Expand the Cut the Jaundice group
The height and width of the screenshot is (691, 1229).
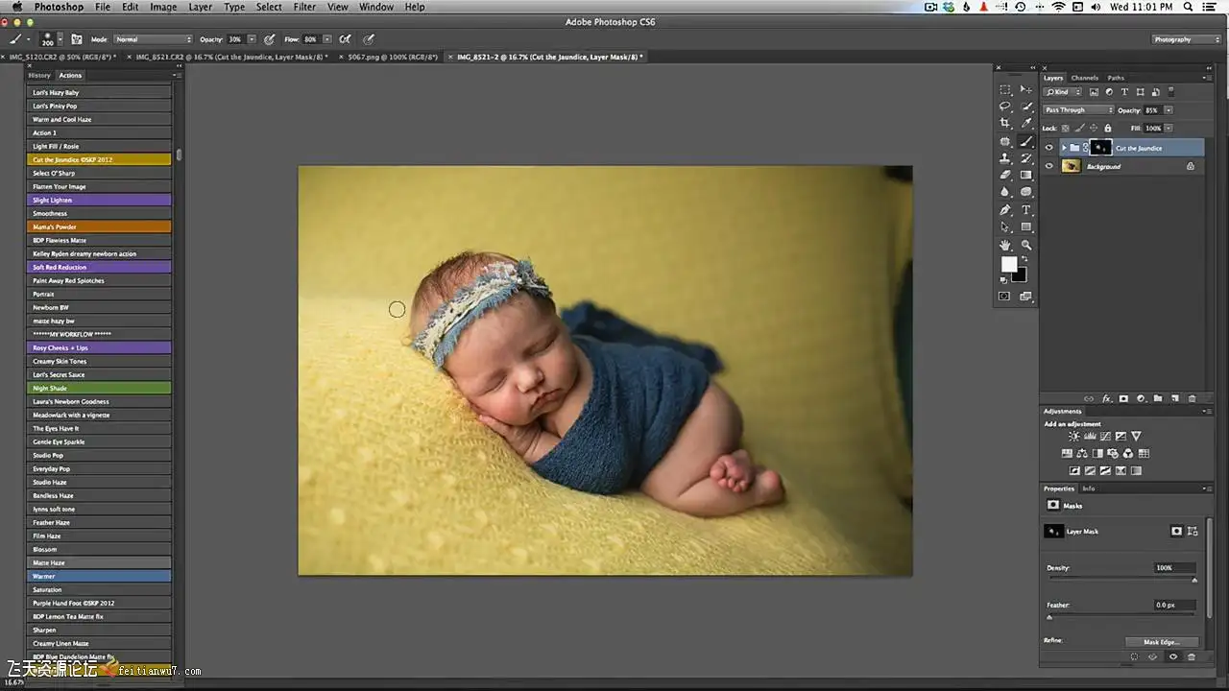point(1064,148)
